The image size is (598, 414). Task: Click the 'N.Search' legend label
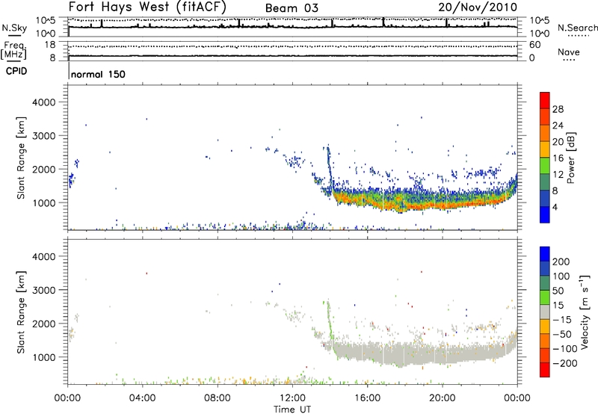(577, 28)
